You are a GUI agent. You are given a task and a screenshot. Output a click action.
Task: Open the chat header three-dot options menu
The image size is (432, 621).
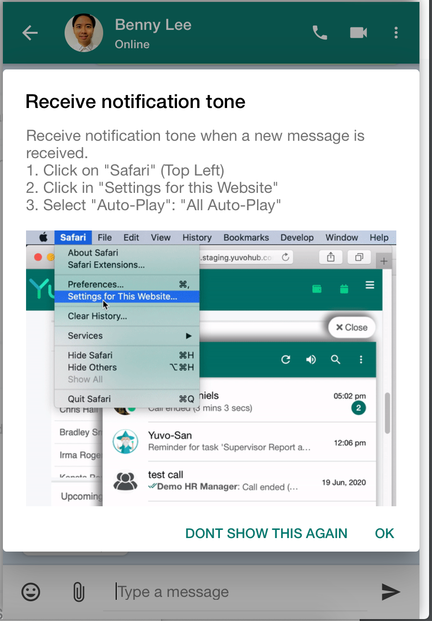[x=396, y=33]
